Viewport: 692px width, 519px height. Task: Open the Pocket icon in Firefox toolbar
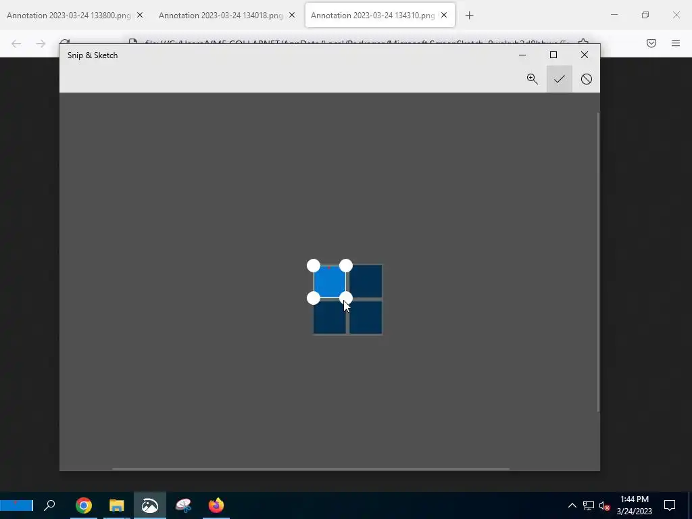[x=651, y=43]
